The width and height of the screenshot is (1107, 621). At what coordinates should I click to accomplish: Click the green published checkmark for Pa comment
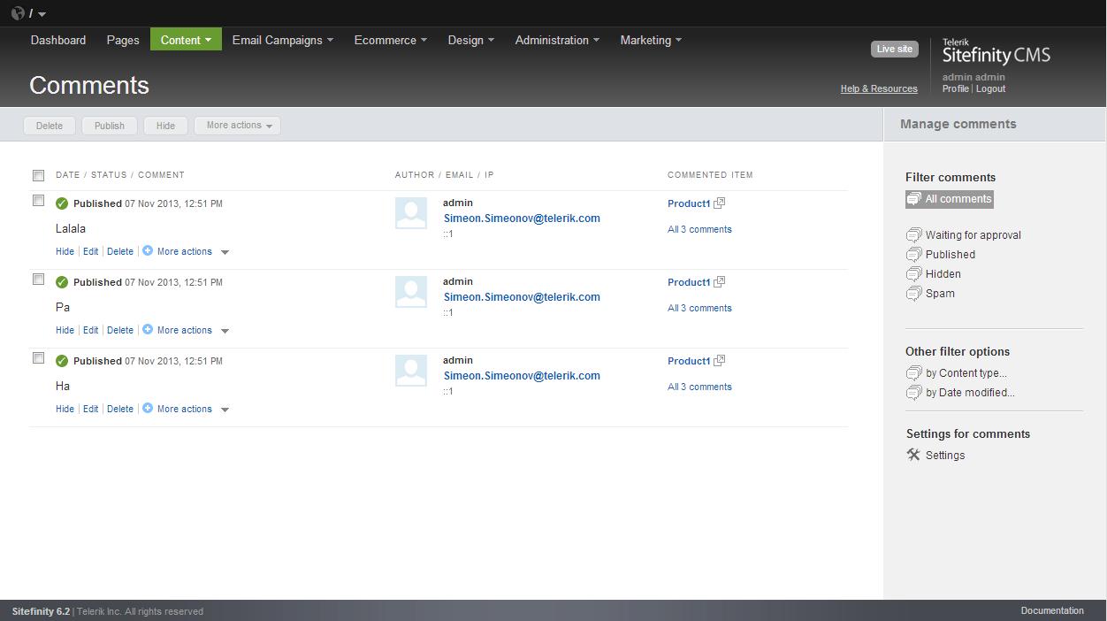click(x=62, y=282)
